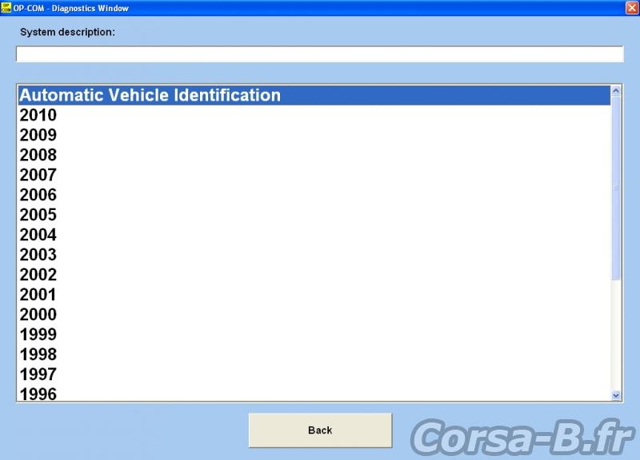Select the 1996 row
The image size is (640, 460).
314,393
